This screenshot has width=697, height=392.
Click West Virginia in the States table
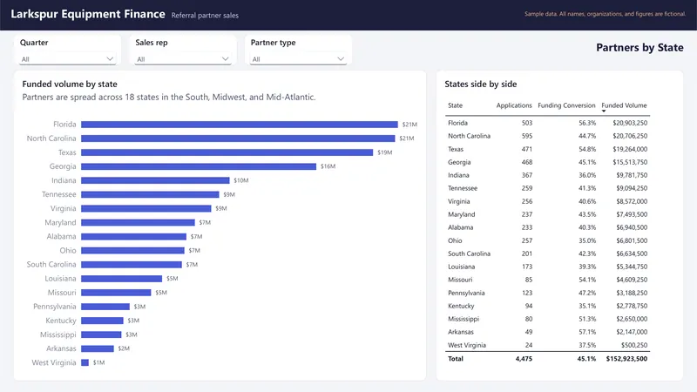click(467, 345)
